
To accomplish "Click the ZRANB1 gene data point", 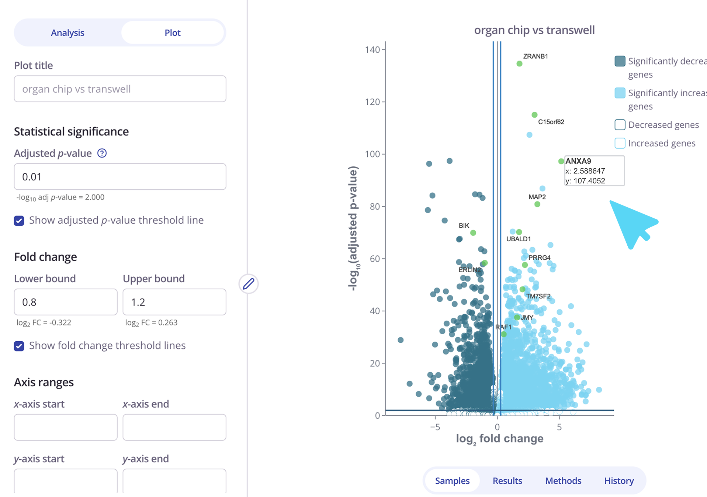I will (519, 64).
